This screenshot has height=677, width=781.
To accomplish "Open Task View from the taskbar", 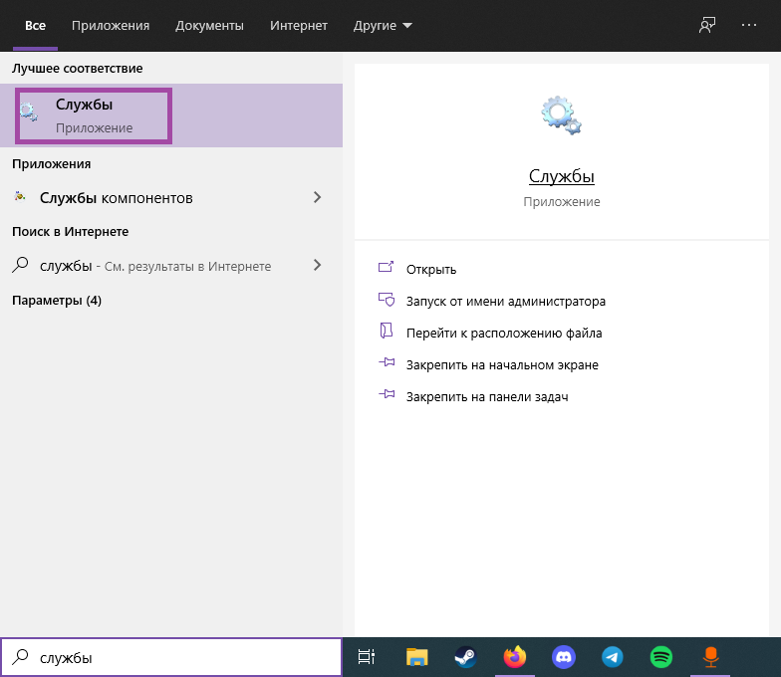I will click(x=367, y=657).
